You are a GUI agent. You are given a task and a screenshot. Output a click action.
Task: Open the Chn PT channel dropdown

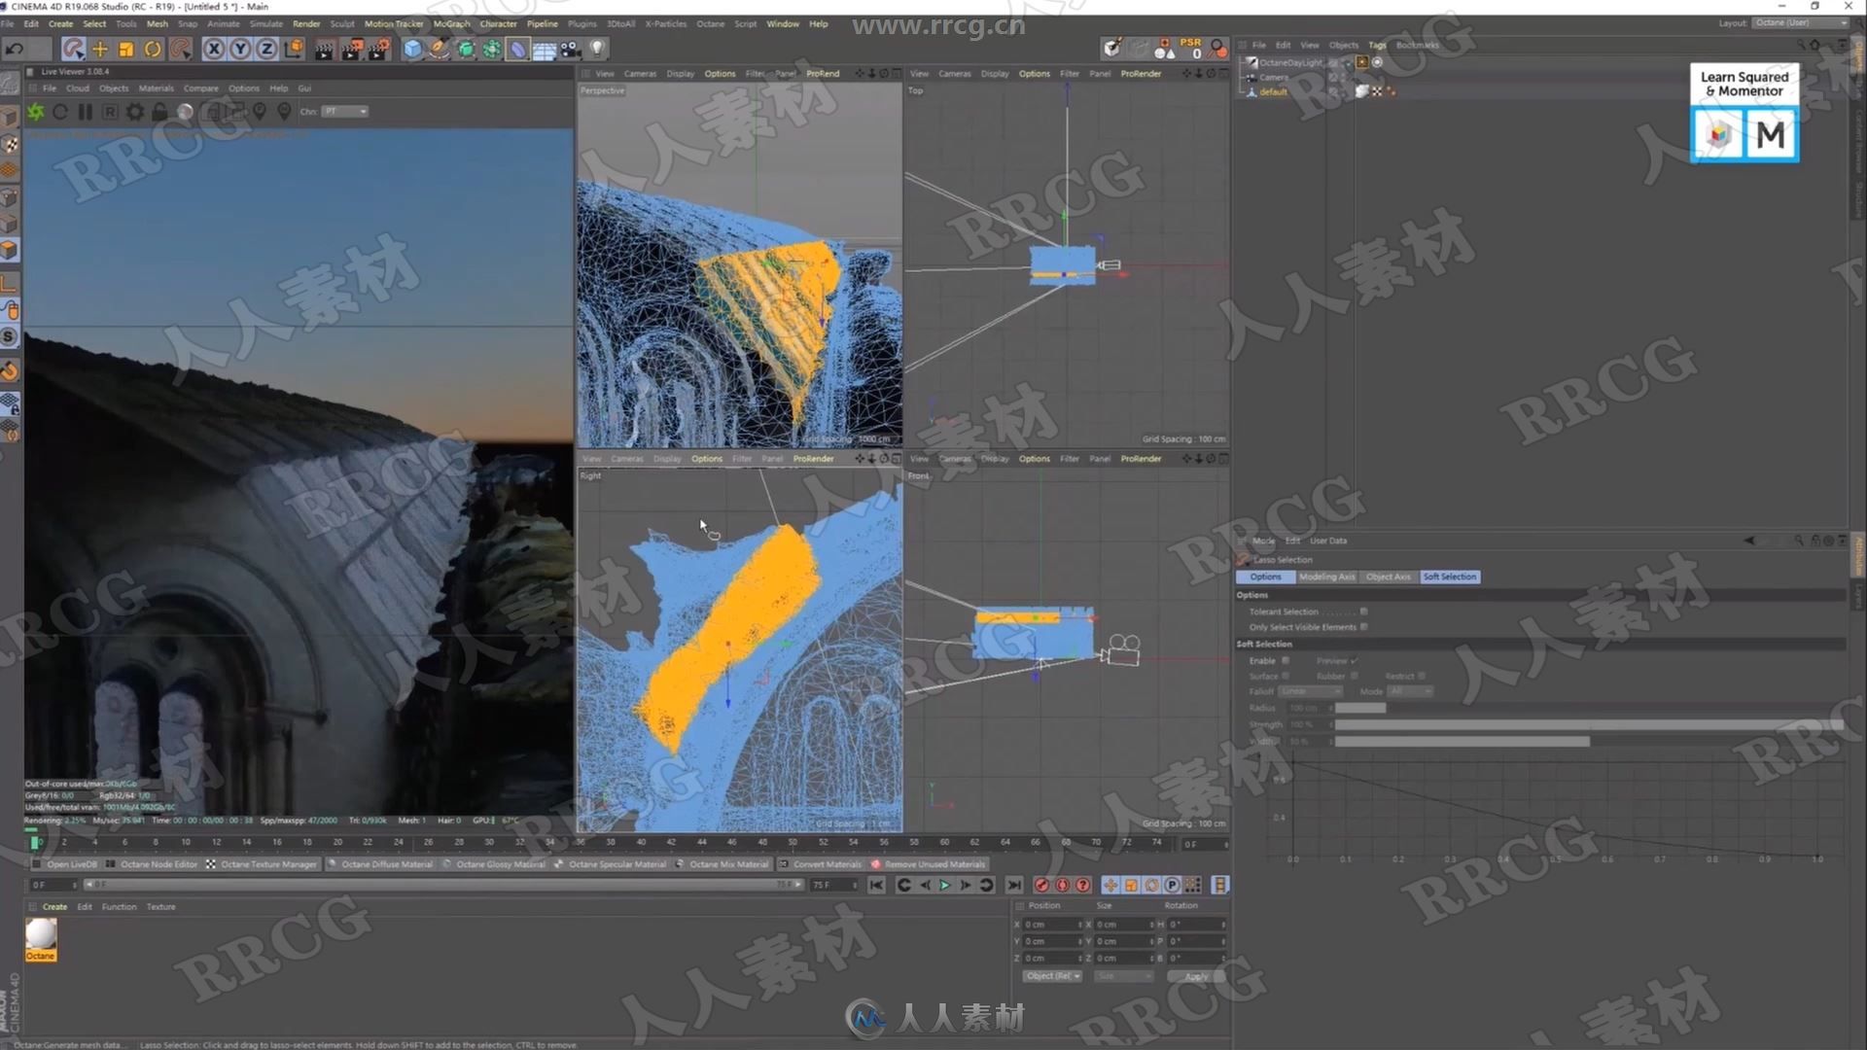[346, 112]
